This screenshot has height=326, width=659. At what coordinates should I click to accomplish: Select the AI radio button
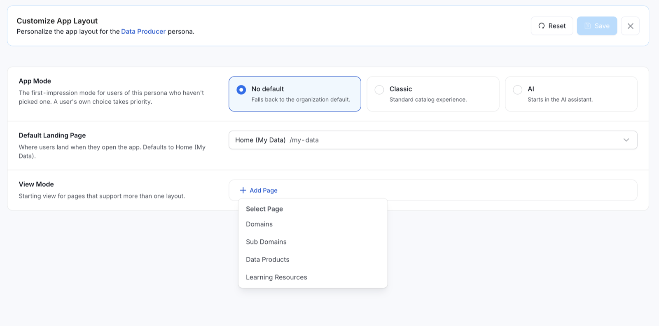(x=518, y=90)
